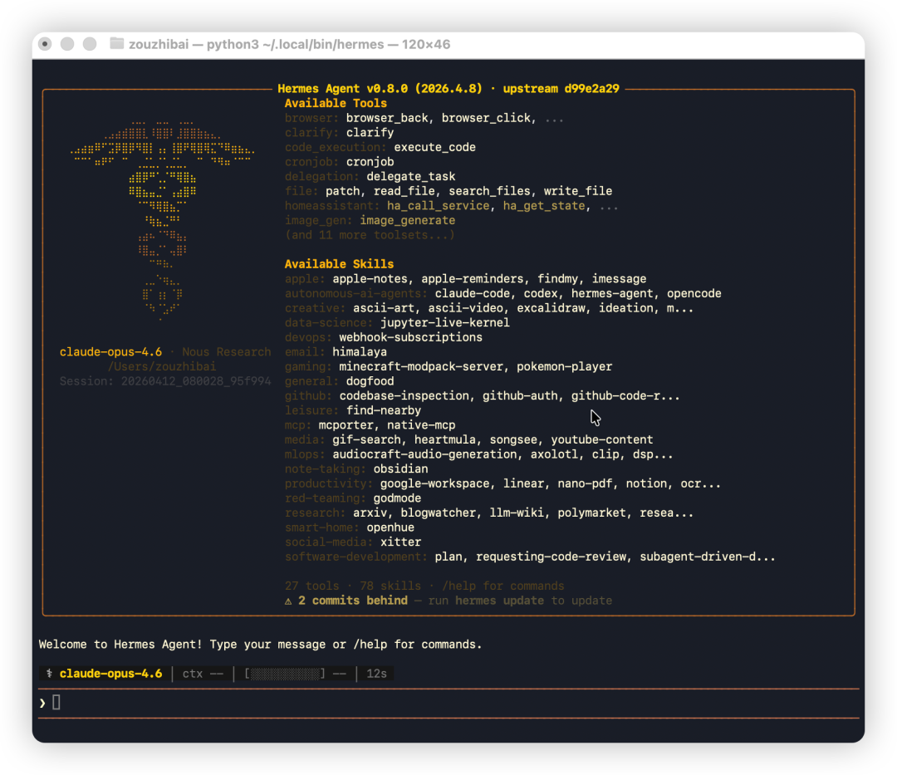Click 'native-mcp' skill
This screenshot has width=897, height=775.
421,425
